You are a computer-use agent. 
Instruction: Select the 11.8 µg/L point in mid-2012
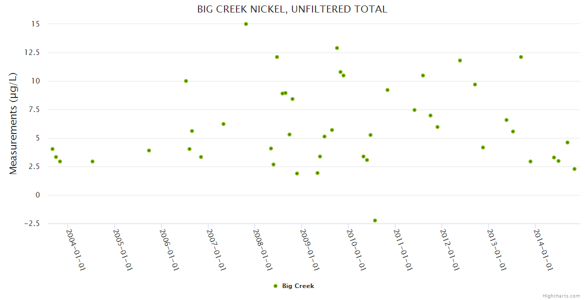(460, 60)
